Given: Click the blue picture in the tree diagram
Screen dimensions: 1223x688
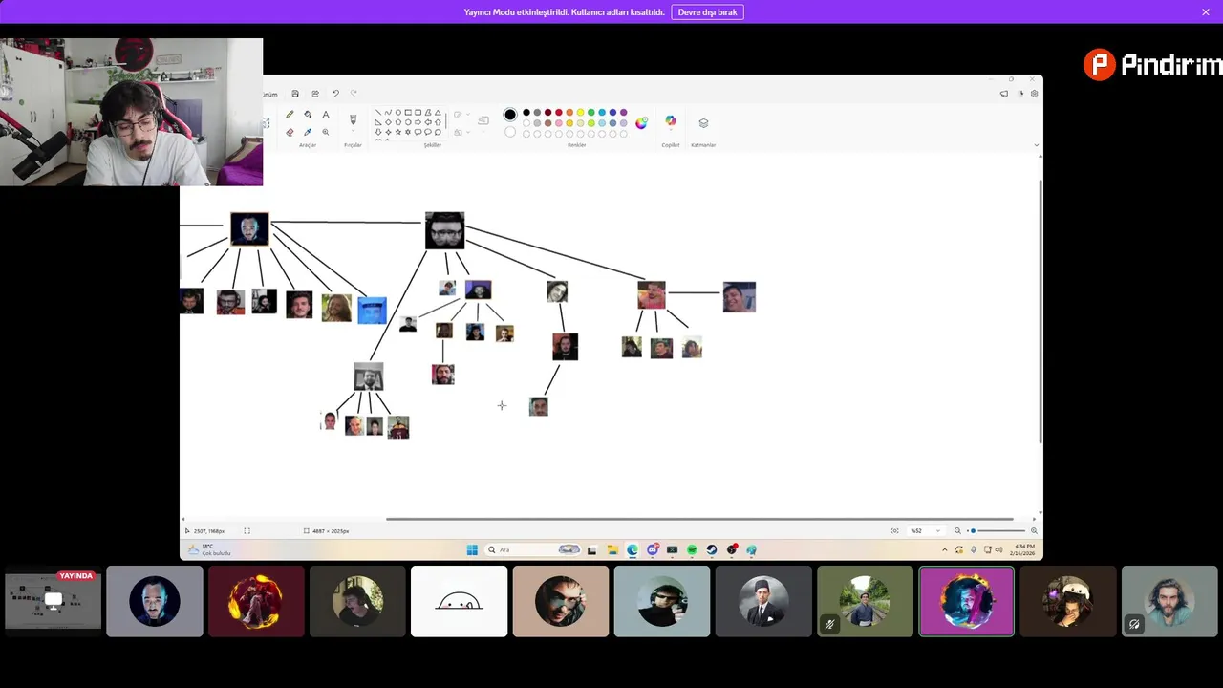Looking at the screenshot, I should (372, 310).
